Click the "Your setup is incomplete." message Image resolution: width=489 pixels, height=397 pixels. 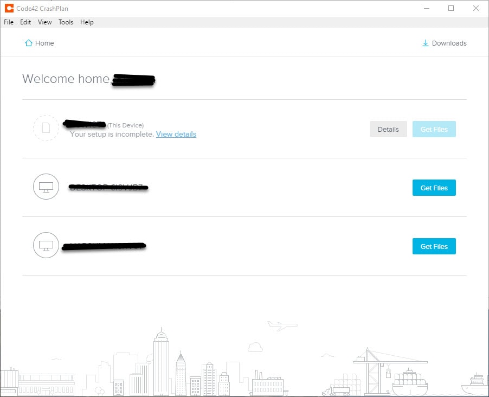(x=112, y=134)
